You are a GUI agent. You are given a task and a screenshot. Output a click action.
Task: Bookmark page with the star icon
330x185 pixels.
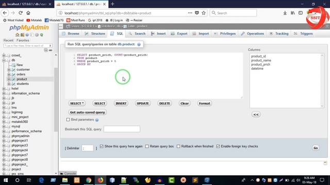click(x=204, y=13)
